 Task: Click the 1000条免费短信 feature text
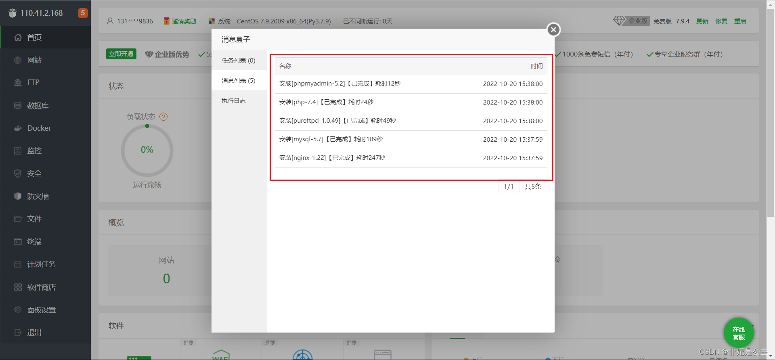click(598, 54)
